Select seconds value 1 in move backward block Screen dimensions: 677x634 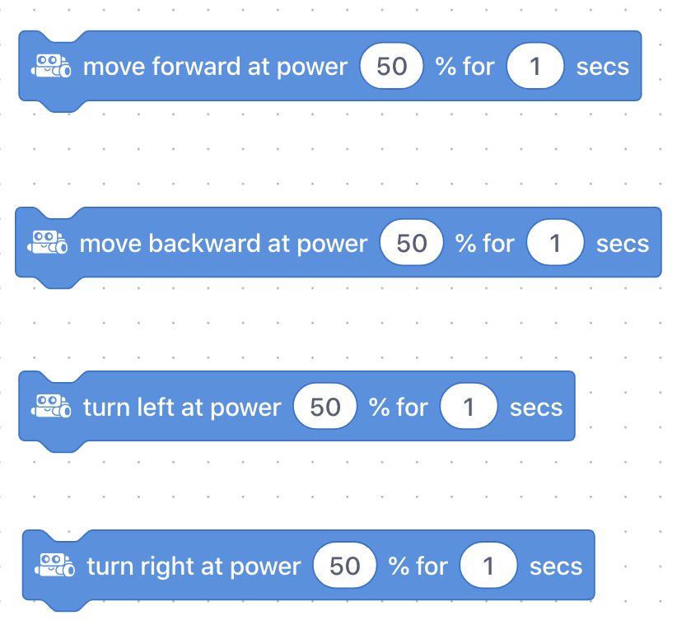[555, 243]
